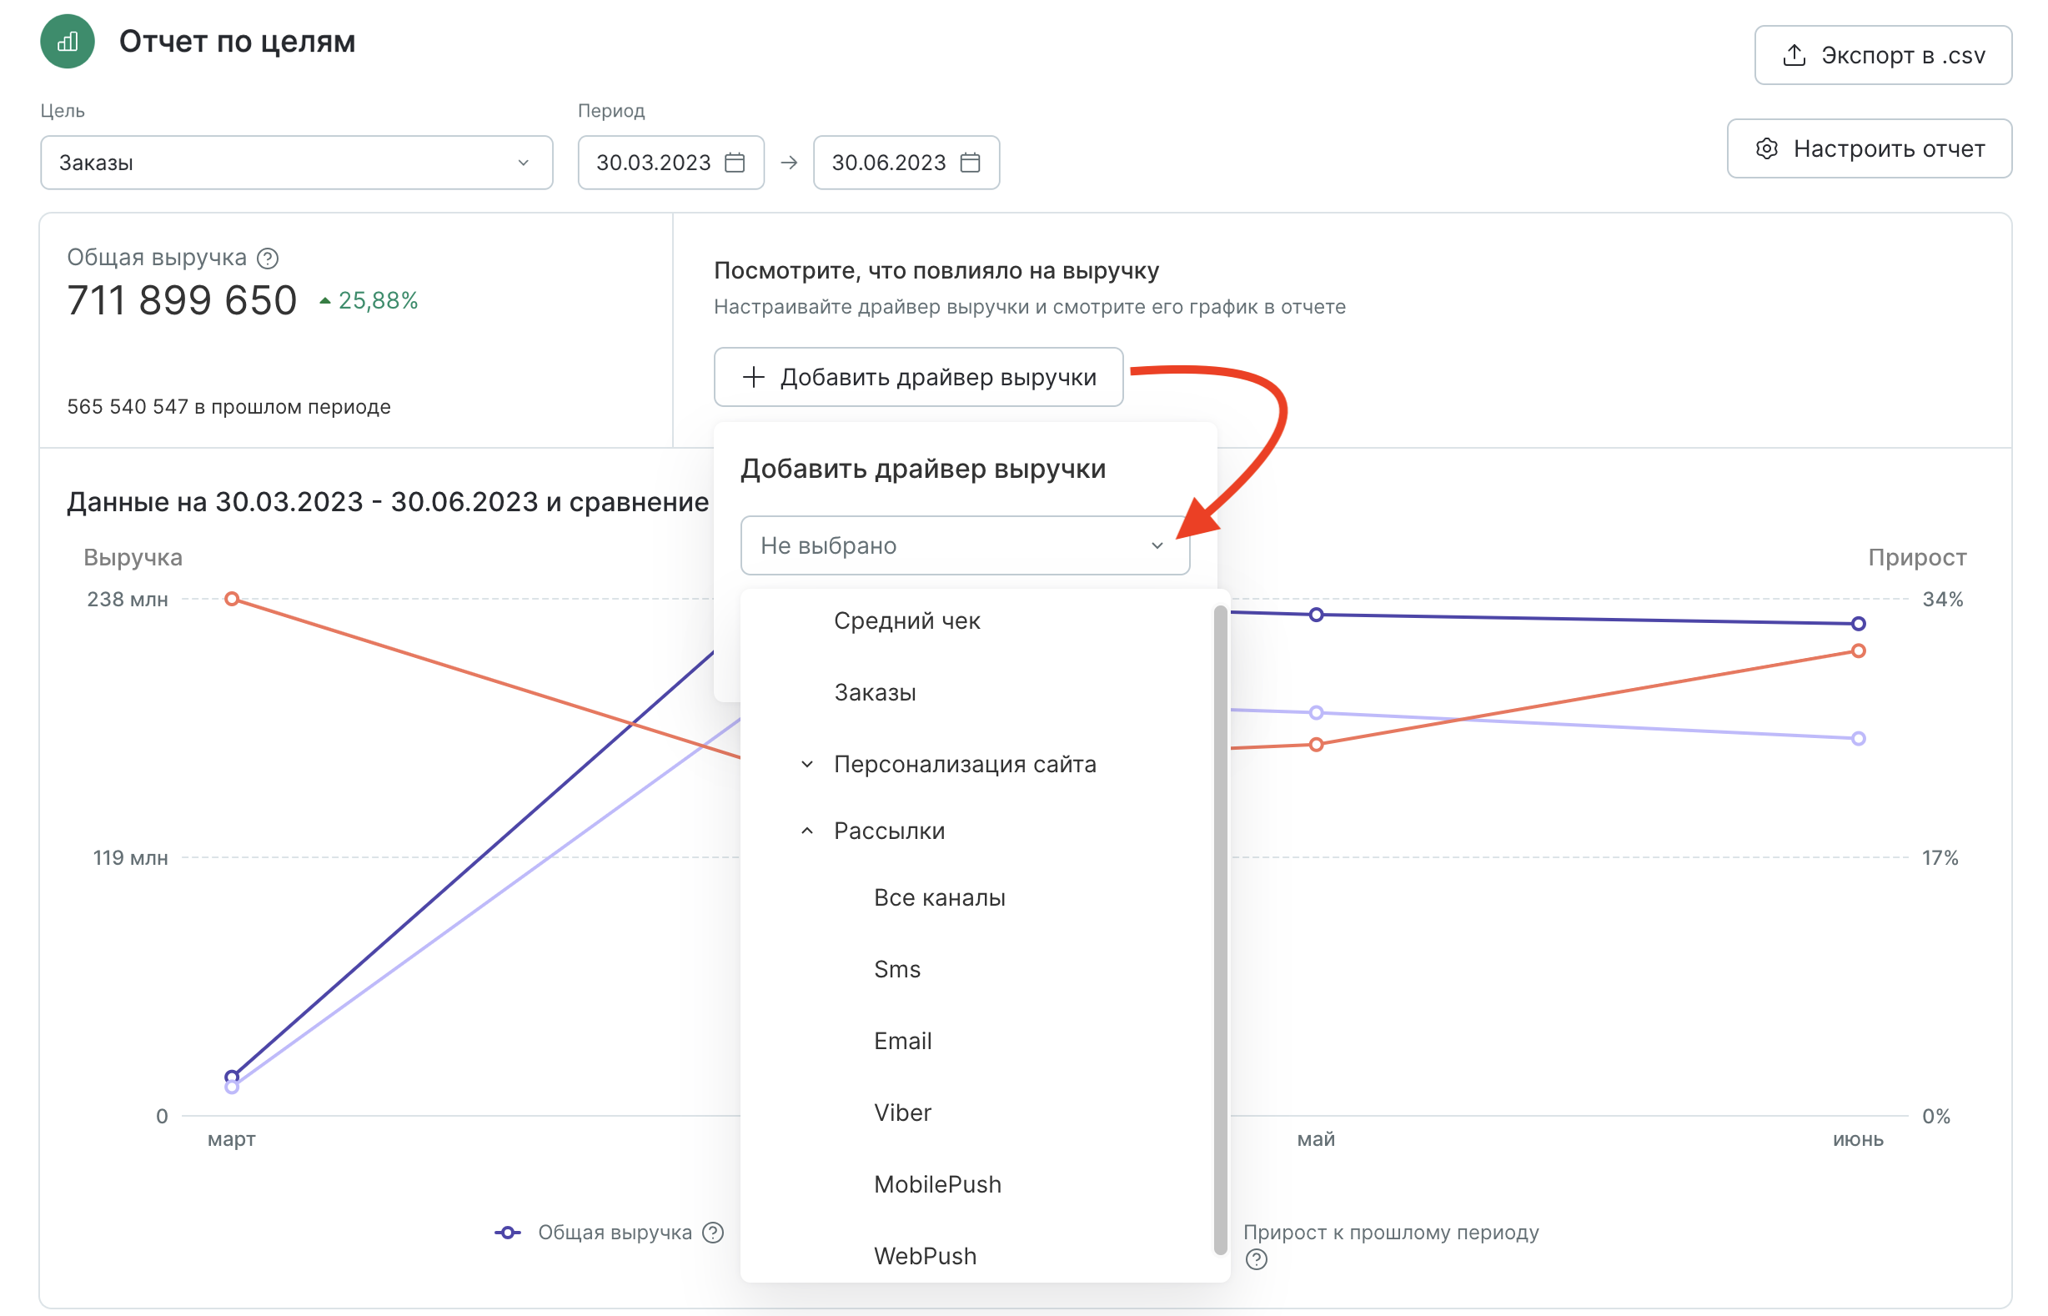Click the Добавить драйвер выручки button
Viewport: 2048px width, 1316px height.
point(918,377)
